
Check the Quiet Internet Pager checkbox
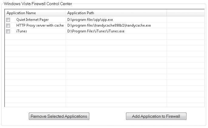click(x=8, y=20)
